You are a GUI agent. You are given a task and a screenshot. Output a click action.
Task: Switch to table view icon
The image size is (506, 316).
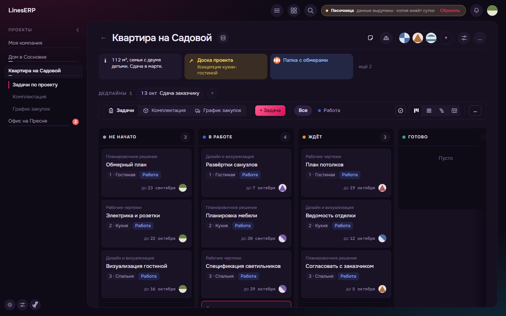point(454,111)
